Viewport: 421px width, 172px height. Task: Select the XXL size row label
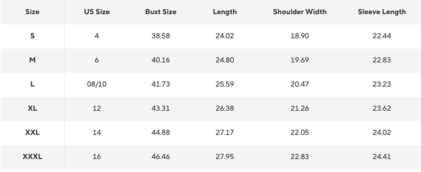tap(32, 133)
